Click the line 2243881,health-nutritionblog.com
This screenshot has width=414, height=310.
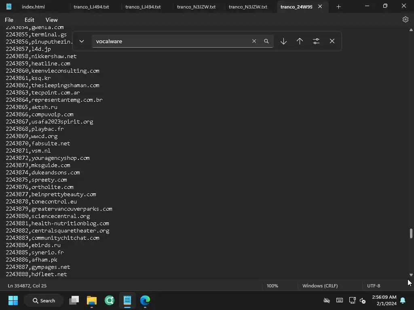pyautogui.click(x=57, y=223)
